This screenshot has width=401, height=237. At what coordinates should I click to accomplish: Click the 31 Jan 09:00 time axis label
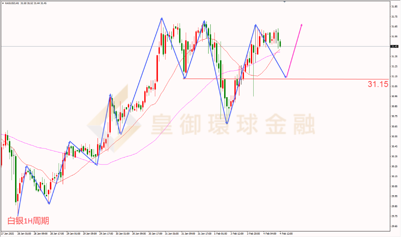click(x=188, y=234)
